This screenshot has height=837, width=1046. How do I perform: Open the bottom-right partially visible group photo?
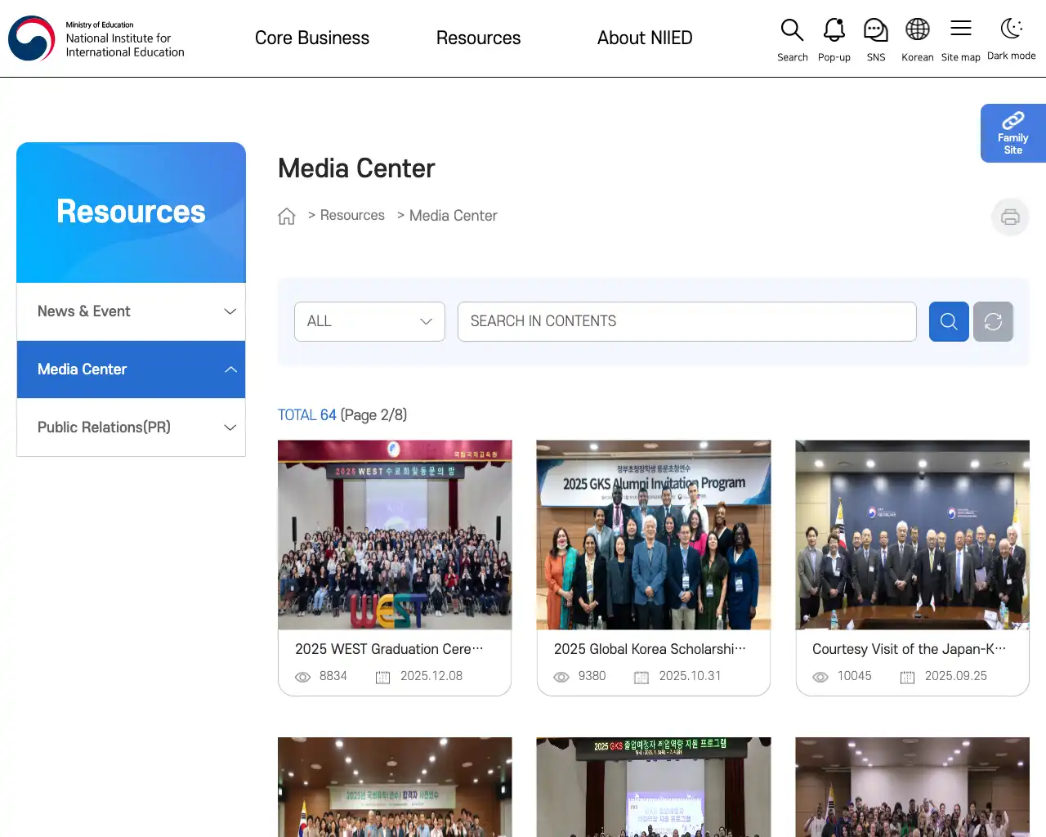pyautogui.click(x=912, y=787)
